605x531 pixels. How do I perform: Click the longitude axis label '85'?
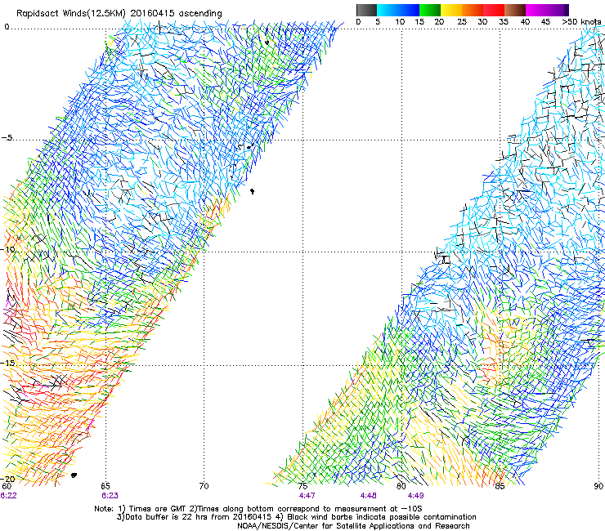500,486
